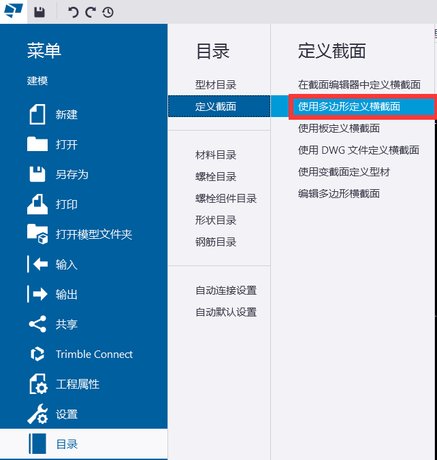Click the 设置 wrench gear icon
This screenshot has height=460, width=437.
click(x=37, y=414)
